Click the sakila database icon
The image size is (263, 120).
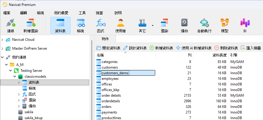(x=20, y=112)
